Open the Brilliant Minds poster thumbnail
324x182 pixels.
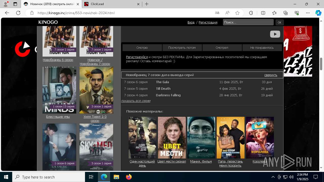click(59, 90)
